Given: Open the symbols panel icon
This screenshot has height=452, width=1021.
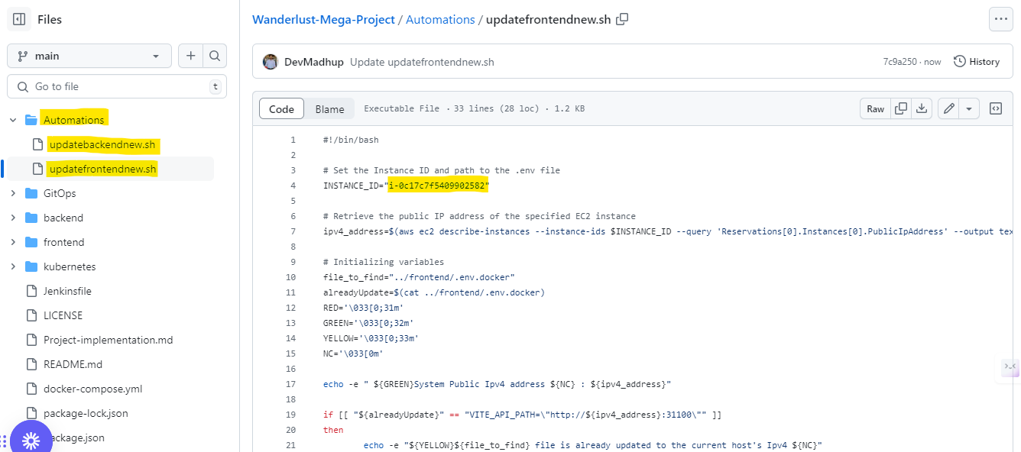Looking at the screenshot, I should click(x=996, y=108).
